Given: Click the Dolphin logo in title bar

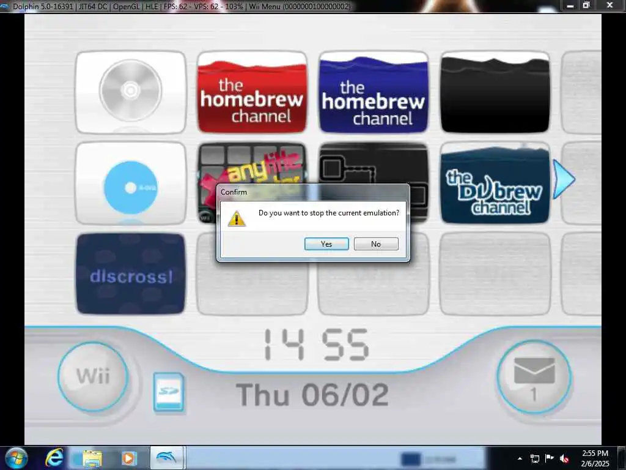Looking at the screenshot, I should pos(5,6).
